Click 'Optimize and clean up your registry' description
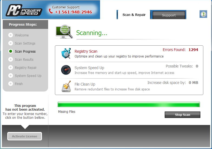 [119, 56]
